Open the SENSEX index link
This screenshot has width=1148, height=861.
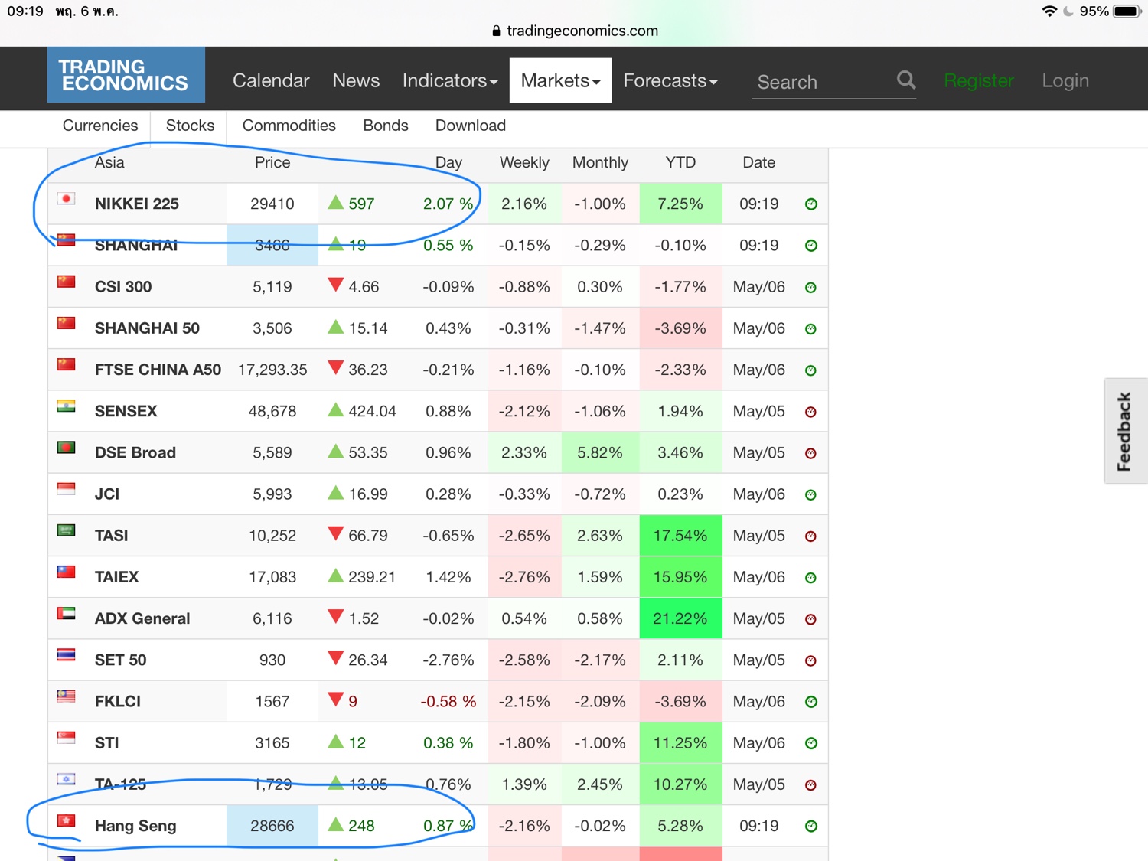(x=126, y=411)
